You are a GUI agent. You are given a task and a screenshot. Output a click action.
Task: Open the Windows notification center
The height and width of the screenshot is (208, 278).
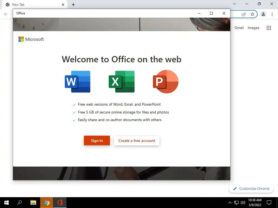click(269, 203)
